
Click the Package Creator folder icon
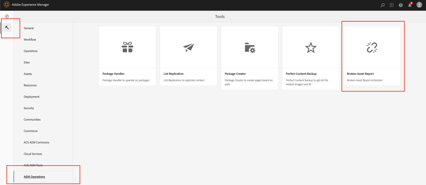tap(249, 47)
